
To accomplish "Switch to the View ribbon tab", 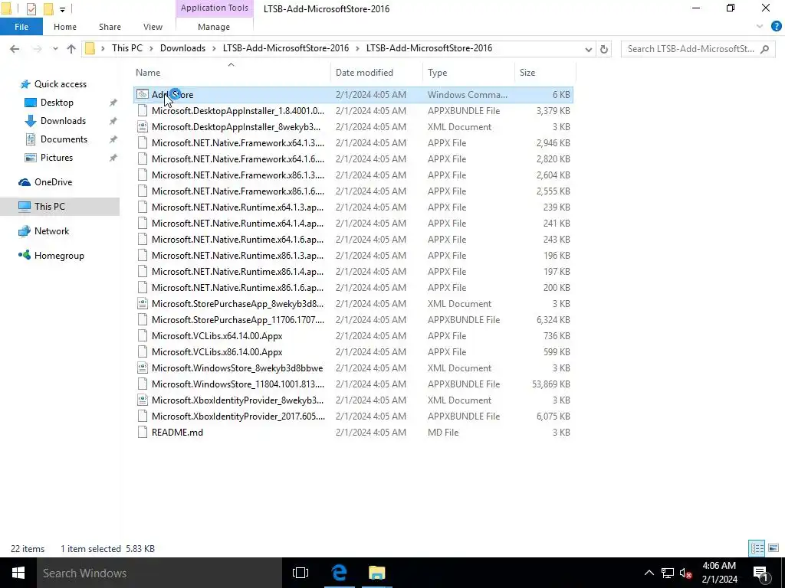I will coord(153,27).
